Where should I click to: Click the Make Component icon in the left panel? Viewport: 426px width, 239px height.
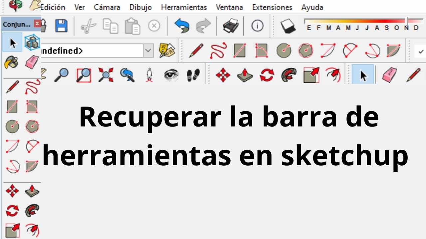point(32,43)
